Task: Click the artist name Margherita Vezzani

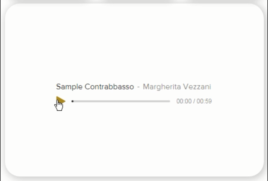Action: (177, 87)
